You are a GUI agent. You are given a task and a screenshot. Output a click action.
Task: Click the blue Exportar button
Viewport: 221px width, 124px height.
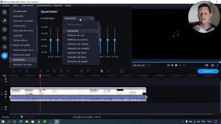click(208, 71)
